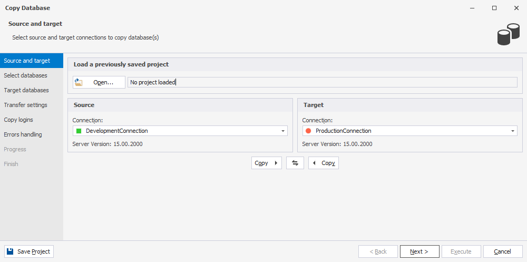
Task: Click the Copy to target right-arrow button
Action: pyautogui.click(x=267, y=163)
